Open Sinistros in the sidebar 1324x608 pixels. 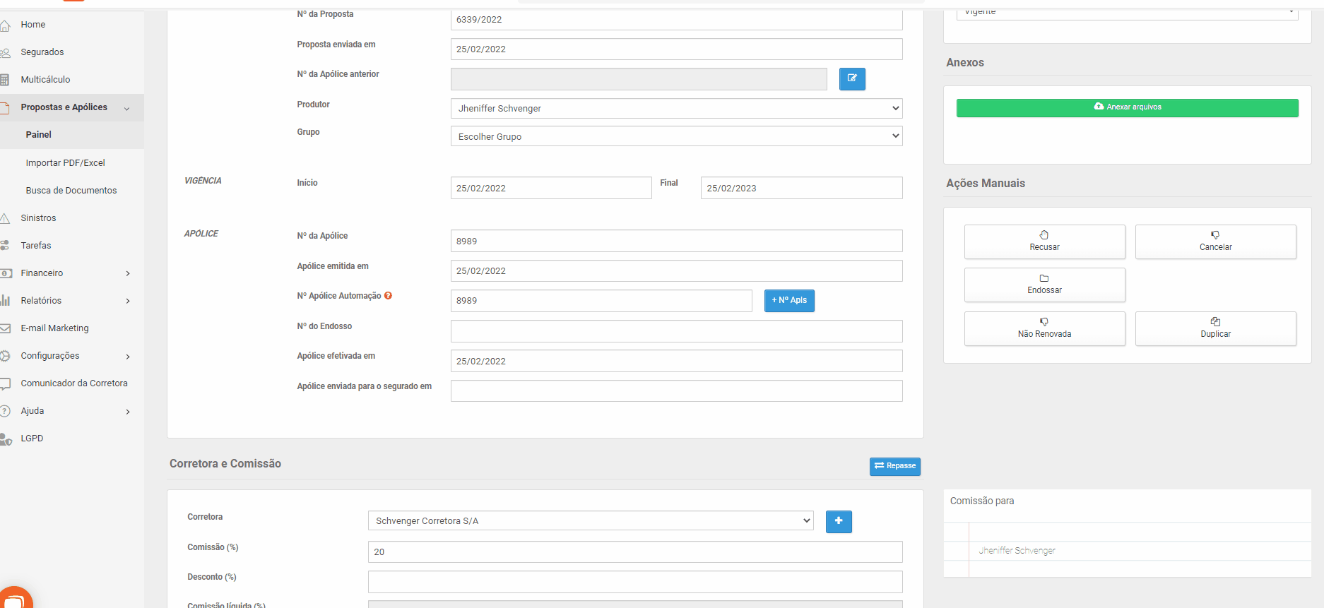click(x=38, y=218)
